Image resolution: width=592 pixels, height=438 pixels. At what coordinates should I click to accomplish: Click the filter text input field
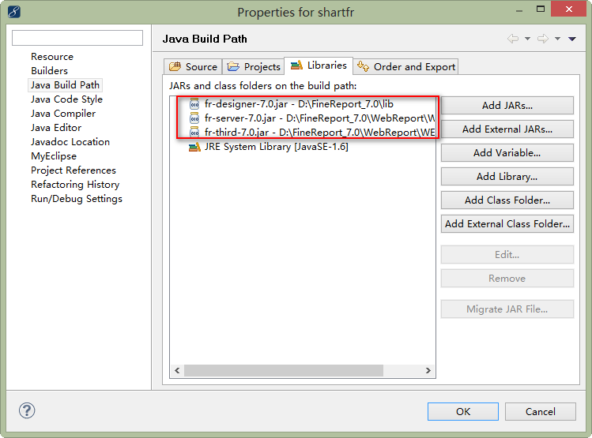click(77, 38)
